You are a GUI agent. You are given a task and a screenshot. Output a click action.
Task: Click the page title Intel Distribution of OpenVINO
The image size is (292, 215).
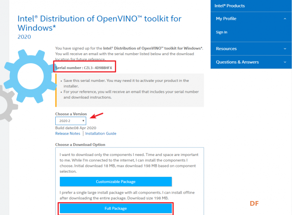(x=99, y=23)
